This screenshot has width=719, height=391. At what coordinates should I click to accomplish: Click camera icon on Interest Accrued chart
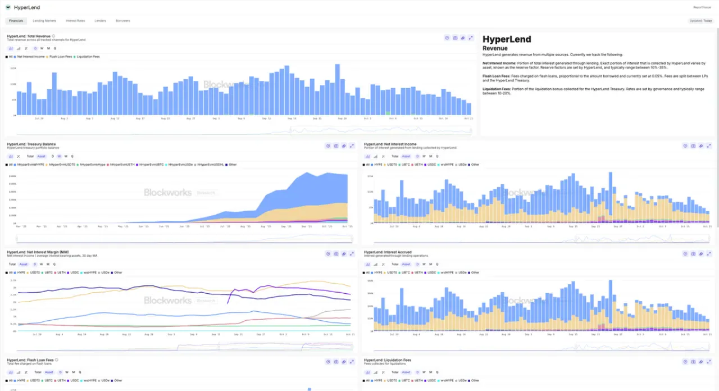(x=693, y=254)
